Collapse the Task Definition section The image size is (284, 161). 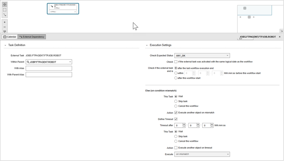coord(5,45)
